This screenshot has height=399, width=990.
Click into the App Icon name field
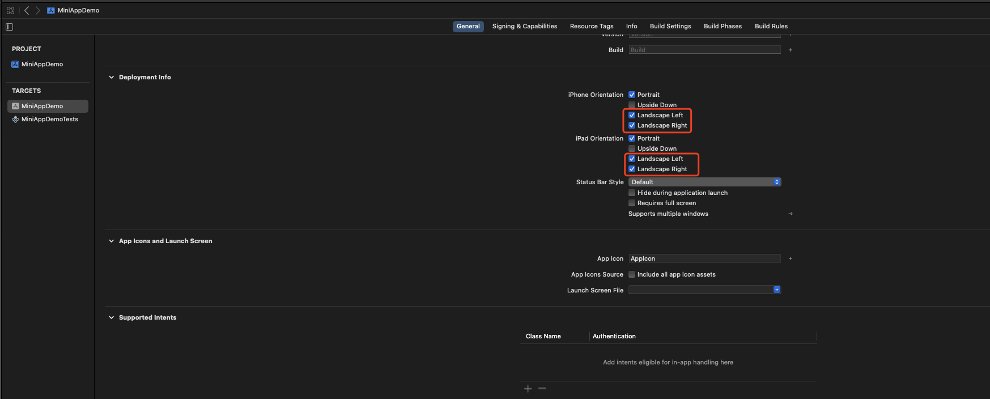coord(705,258)
